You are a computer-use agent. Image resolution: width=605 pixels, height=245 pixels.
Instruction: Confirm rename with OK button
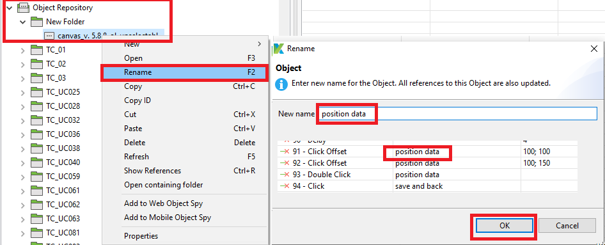coord(505,226)
